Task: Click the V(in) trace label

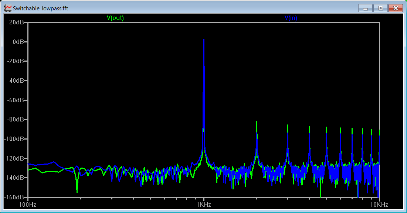Action: click(x=291, y=18)
